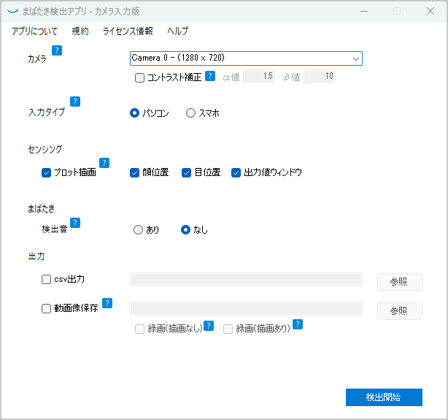Toggle 録画(描画なし) checkbox
This screenshot has width=448, height=420.
click(139, 329)
